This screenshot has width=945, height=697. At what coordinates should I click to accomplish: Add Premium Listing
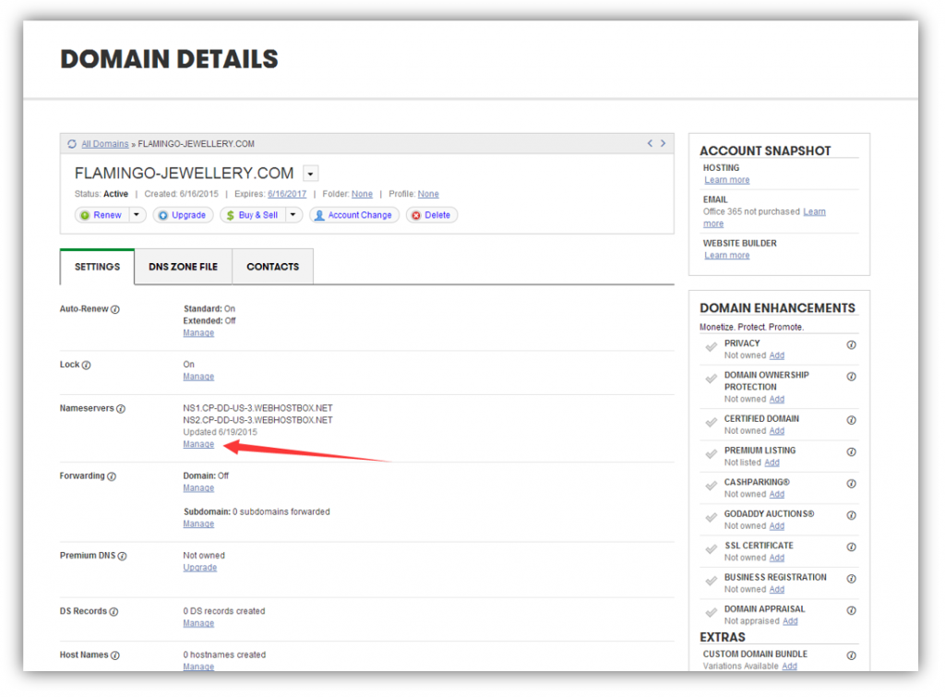[x=772, y=463]
